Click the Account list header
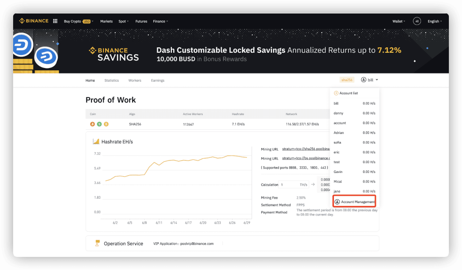Screen dimensions: 462x270 (349, 93)
